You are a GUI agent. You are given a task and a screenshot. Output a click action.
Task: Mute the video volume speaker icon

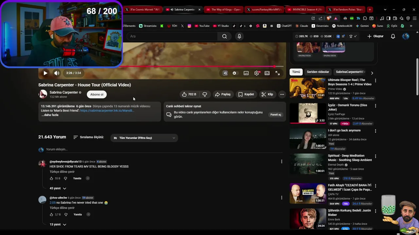click(57, 73)
